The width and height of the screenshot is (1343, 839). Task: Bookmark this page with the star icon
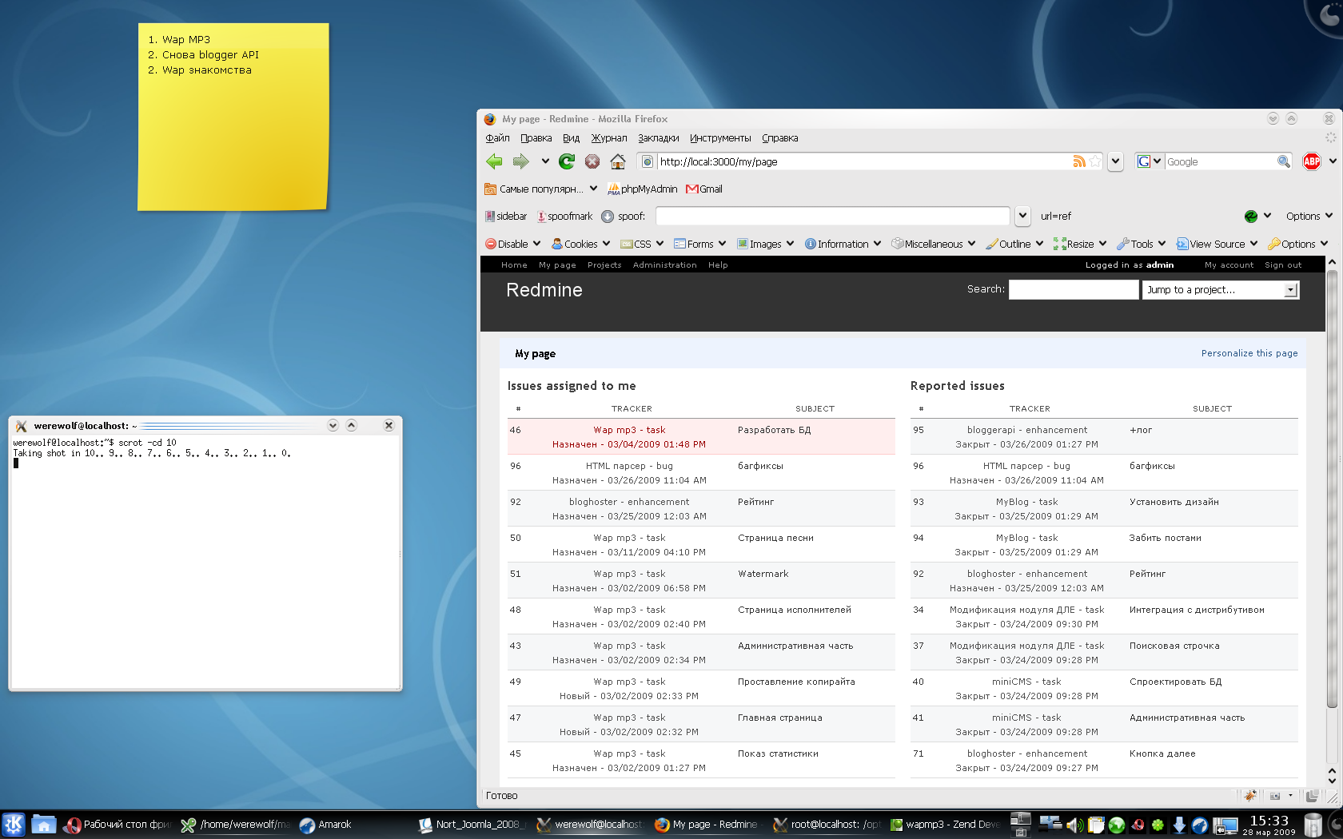(1095, 161)
